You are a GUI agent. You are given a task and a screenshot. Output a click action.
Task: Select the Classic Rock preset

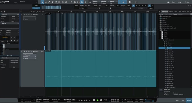[x=171, y=58]
